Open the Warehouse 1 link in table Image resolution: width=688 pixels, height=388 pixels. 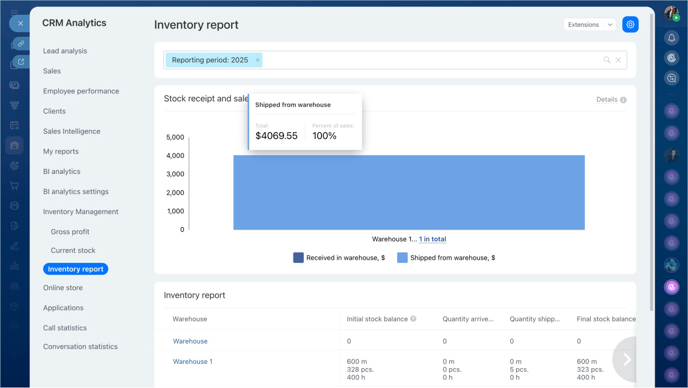pyautogui.click(x=192, y=362)
